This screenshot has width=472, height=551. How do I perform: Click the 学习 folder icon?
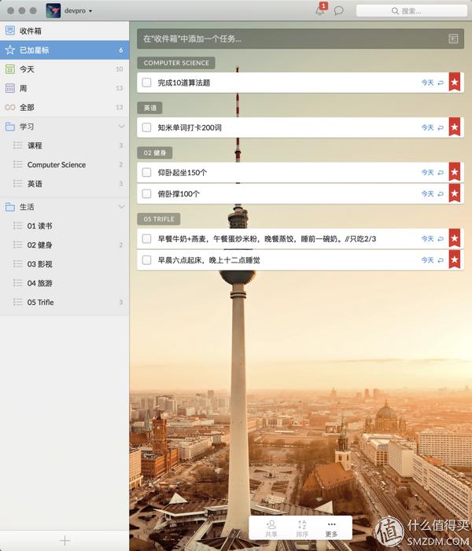(x=10, y=127)
